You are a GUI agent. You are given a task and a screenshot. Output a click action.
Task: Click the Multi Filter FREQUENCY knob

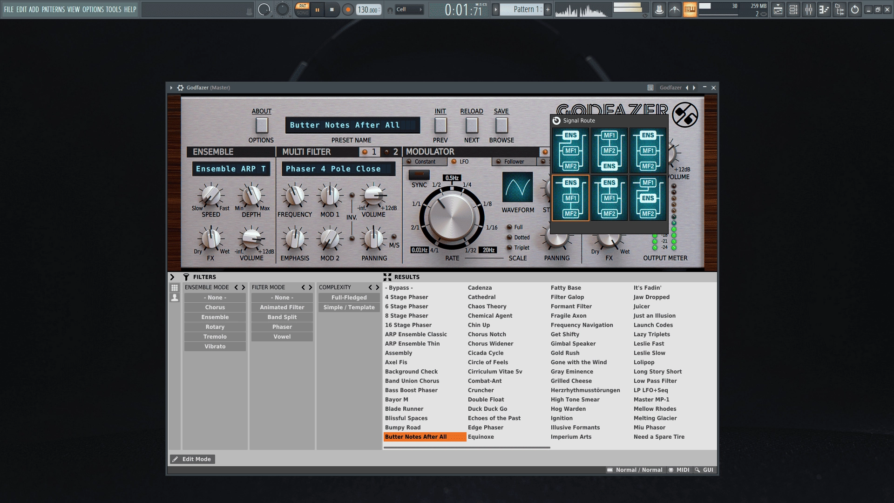295,196
